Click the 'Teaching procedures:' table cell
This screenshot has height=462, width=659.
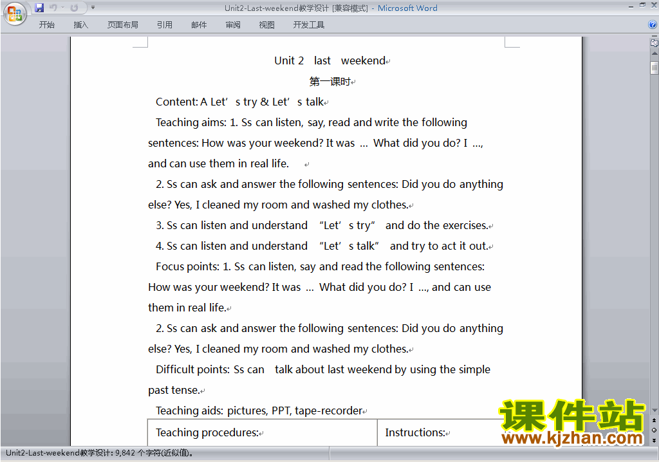point(263,432)
